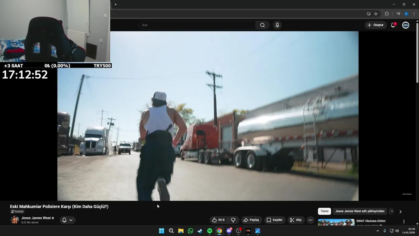
Task: Open the Jesse James West channel name link
Action: pyautogui.click(x=36, y=218)
